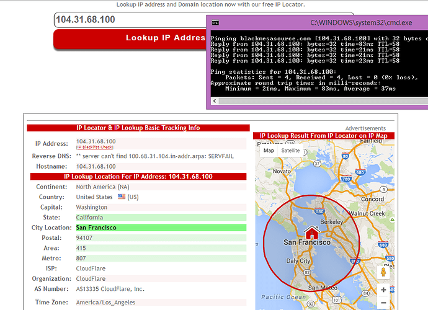428x310 pixels.
Task: Click the US flag icon
Action: point(122,197)
